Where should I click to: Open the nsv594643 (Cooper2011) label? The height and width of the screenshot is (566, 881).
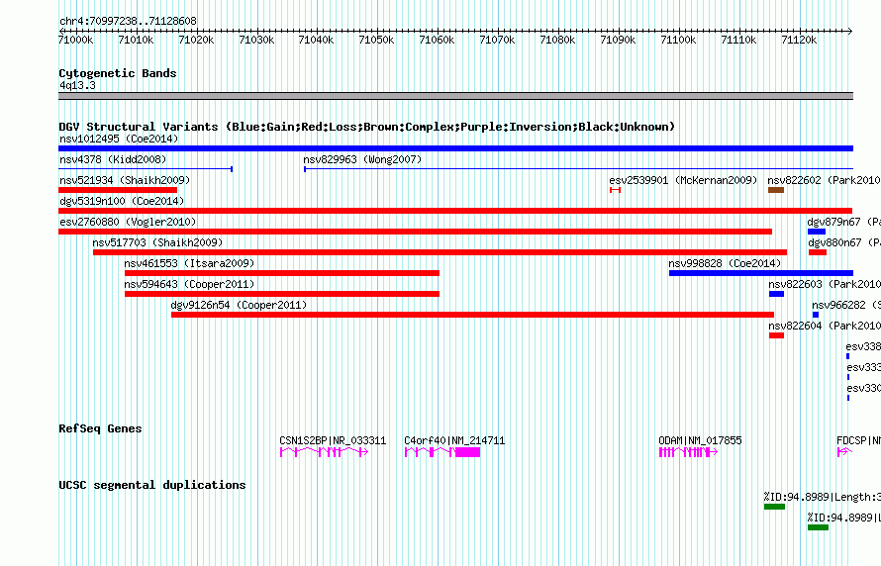(189, 284)
